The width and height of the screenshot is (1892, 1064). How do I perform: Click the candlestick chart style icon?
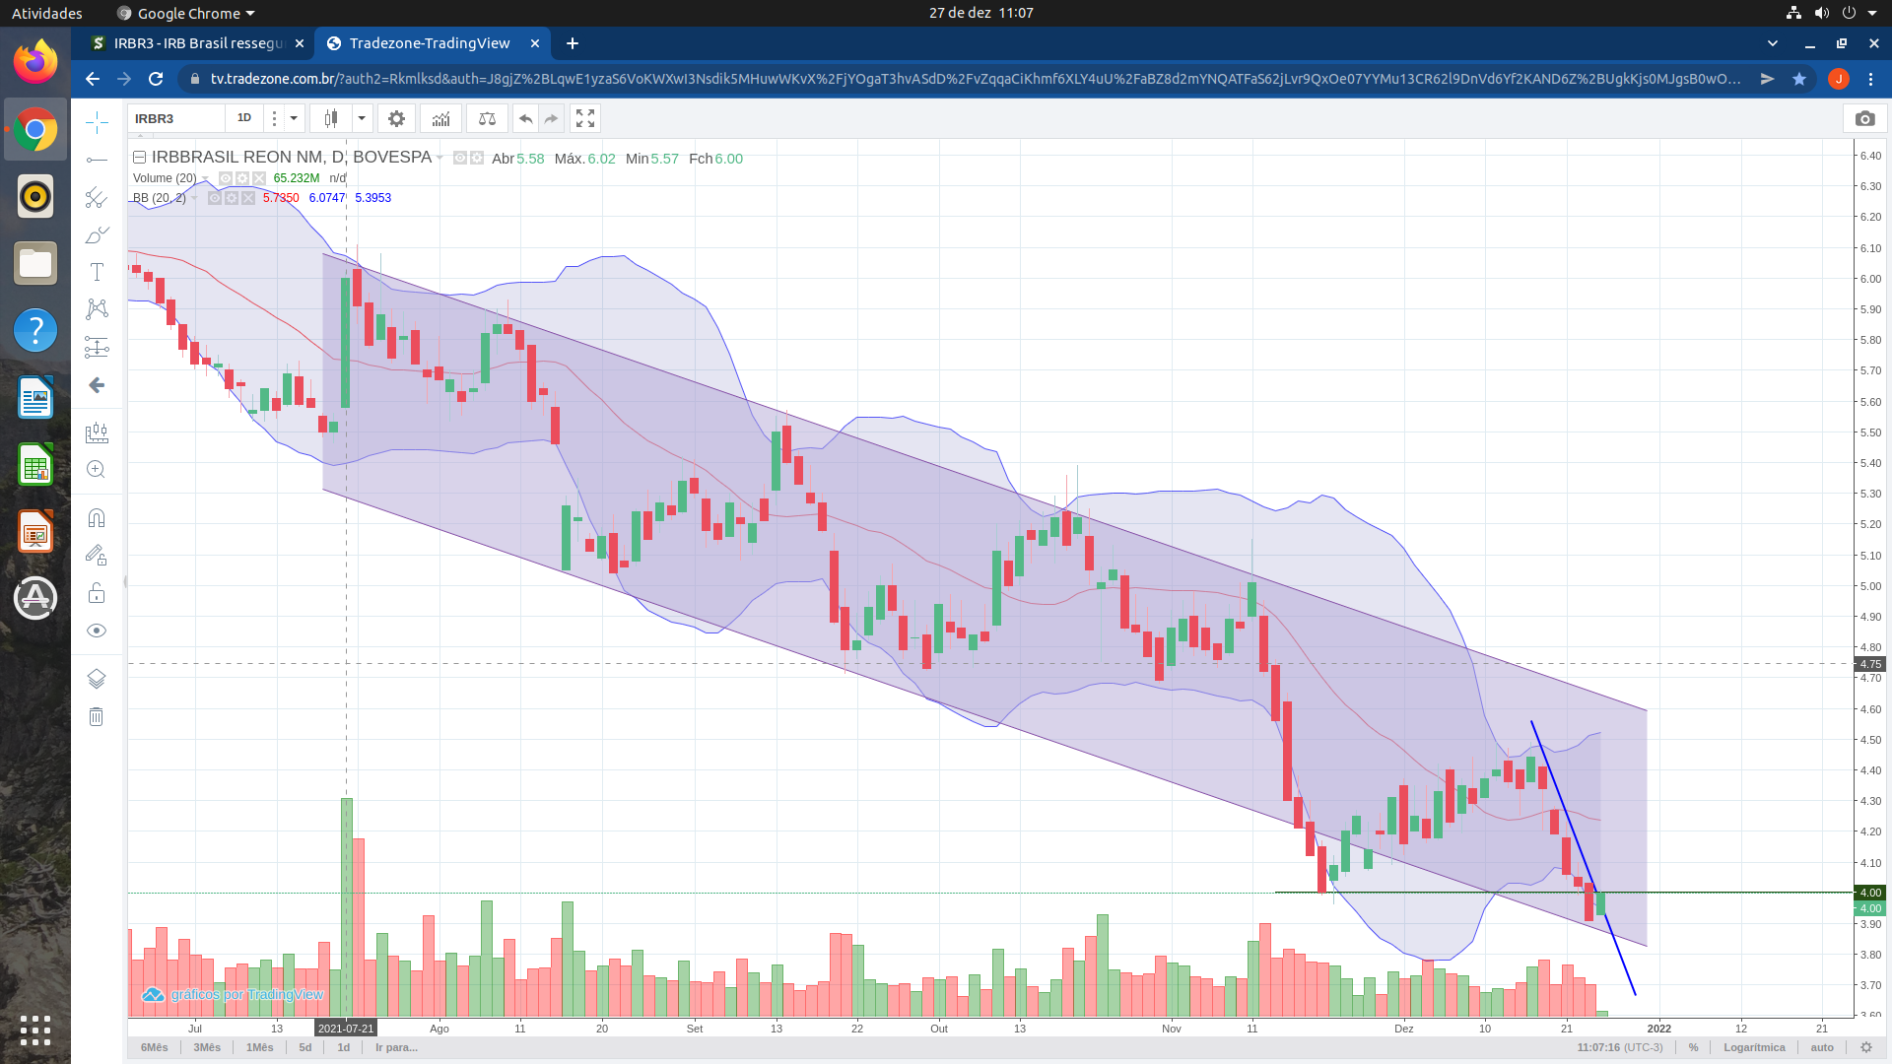pos(331,118)
